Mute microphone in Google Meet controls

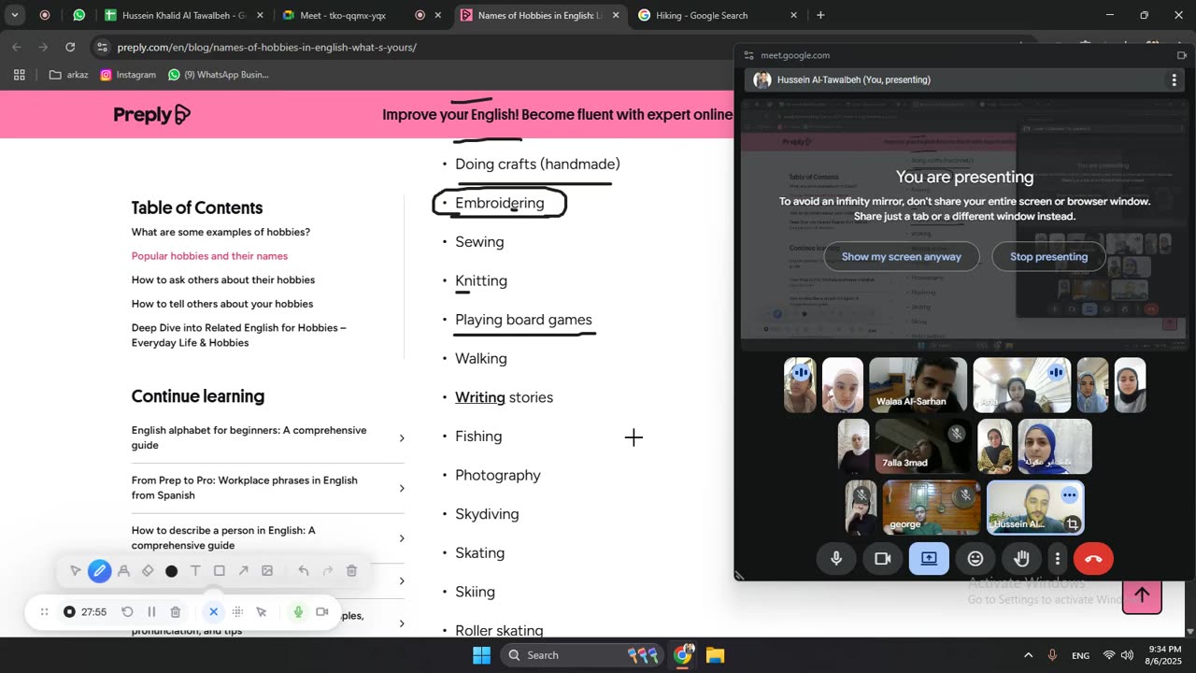[836, 559]
